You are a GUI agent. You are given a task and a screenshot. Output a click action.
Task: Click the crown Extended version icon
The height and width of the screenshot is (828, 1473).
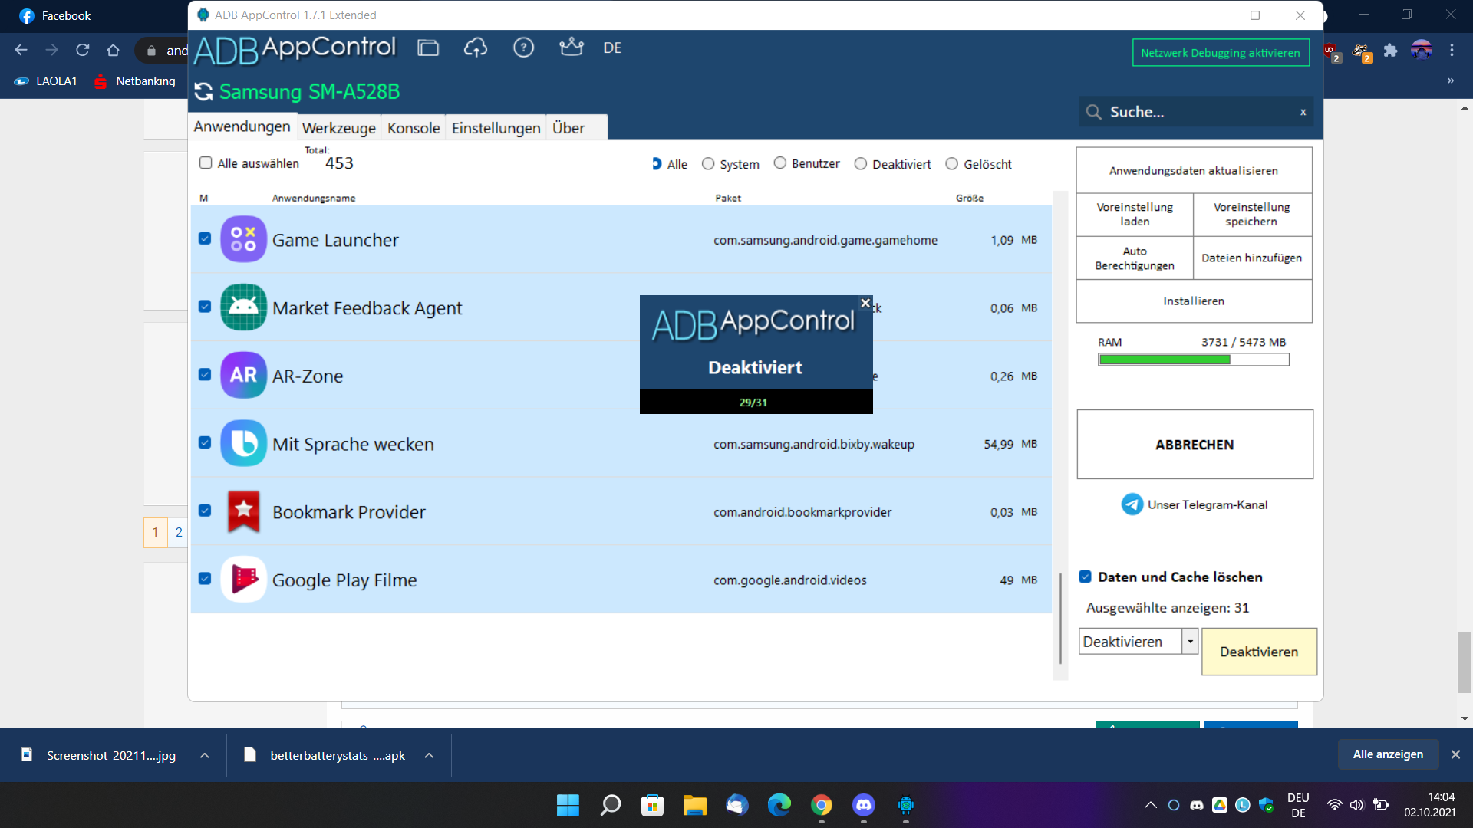[572, 47]
